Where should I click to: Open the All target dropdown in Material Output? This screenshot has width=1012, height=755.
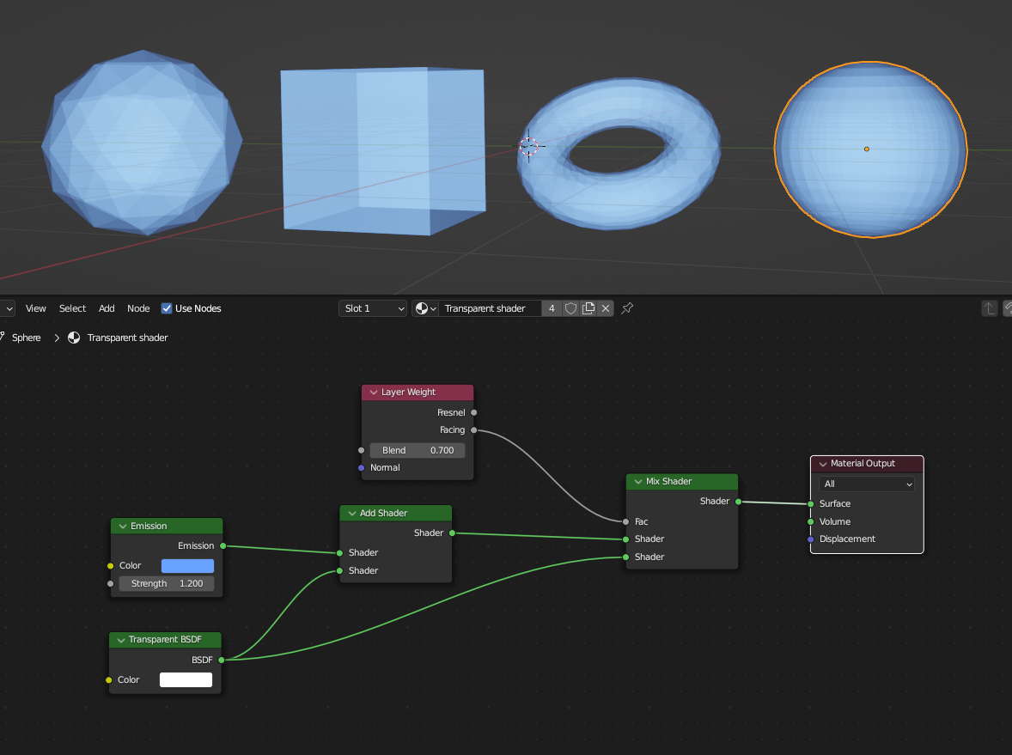click(865, 483)
